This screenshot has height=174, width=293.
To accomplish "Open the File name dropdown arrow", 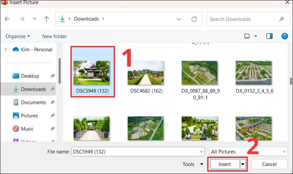I will coord(201,152).
